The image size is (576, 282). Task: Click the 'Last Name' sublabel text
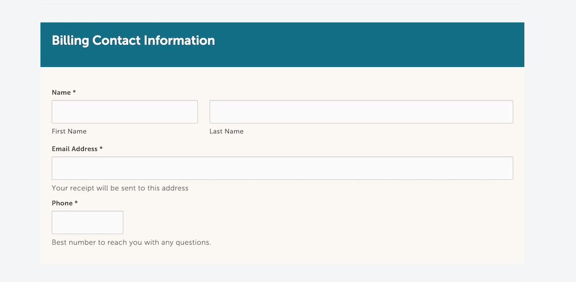pyautogui.click(x=226, y=131)
